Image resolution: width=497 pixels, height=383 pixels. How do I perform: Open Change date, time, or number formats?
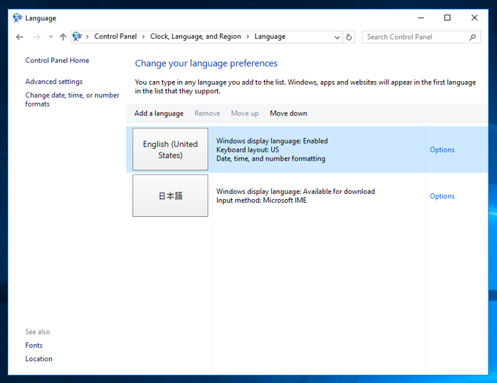[72, 100]
